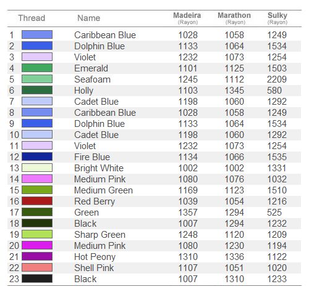Click the Hot Peony purple swatch

(37, 256)
